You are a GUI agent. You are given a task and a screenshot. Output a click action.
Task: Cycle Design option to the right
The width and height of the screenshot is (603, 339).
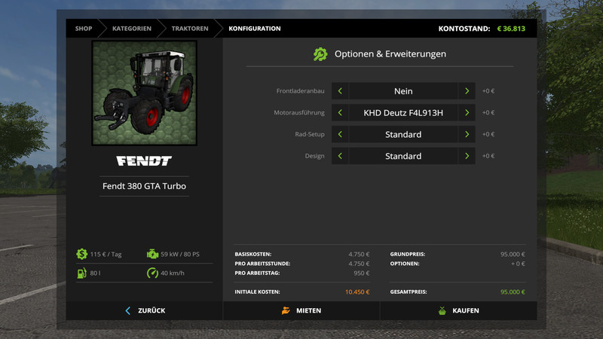tap(467, 156)
